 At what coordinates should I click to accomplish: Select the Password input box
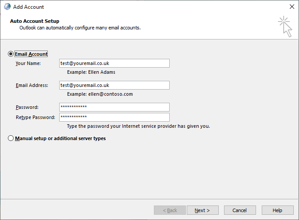114,107
